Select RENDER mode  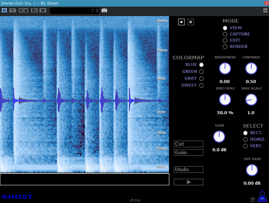[x=225, y=47]
